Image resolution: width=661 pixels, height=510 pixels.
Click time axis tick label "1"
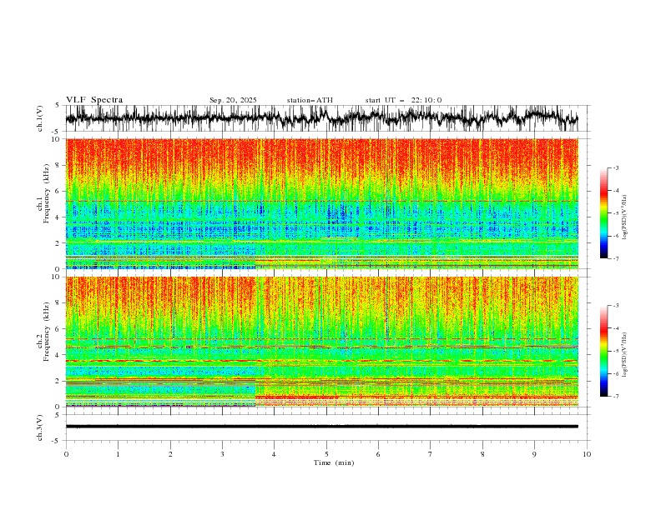(118, 454)
